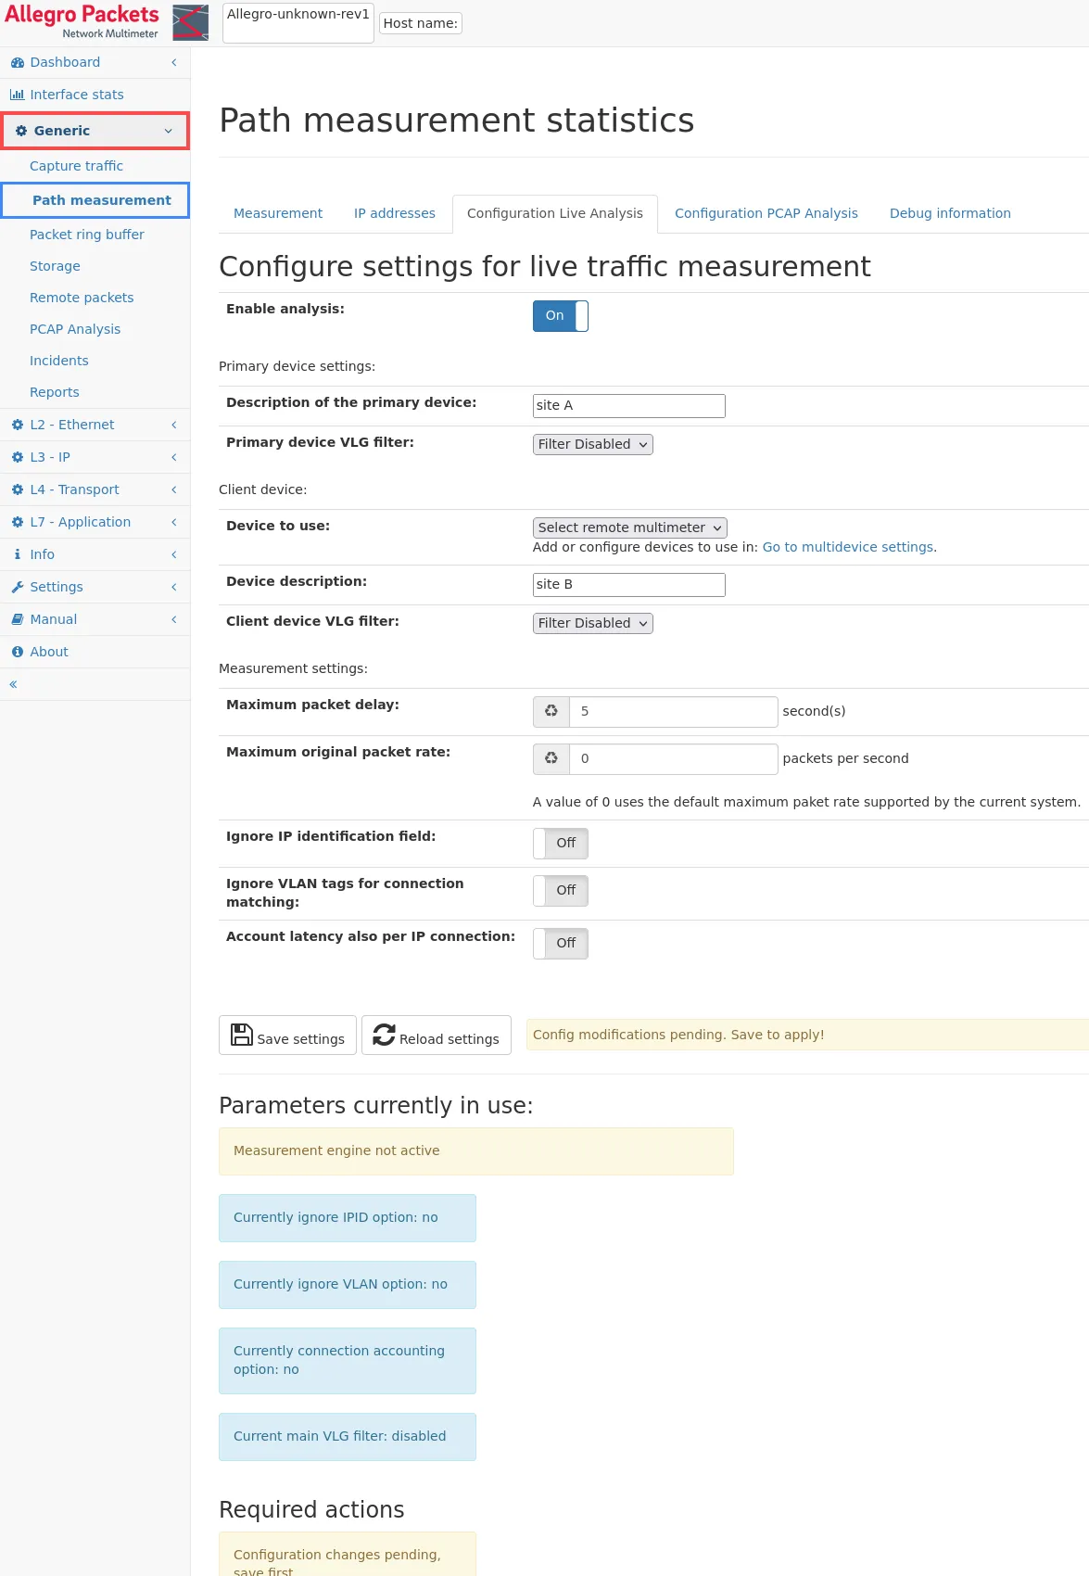Image resolution: width=1089 pixels, height=1576 pixels.
Task: Click the Save settings button
Action: 287,1036
